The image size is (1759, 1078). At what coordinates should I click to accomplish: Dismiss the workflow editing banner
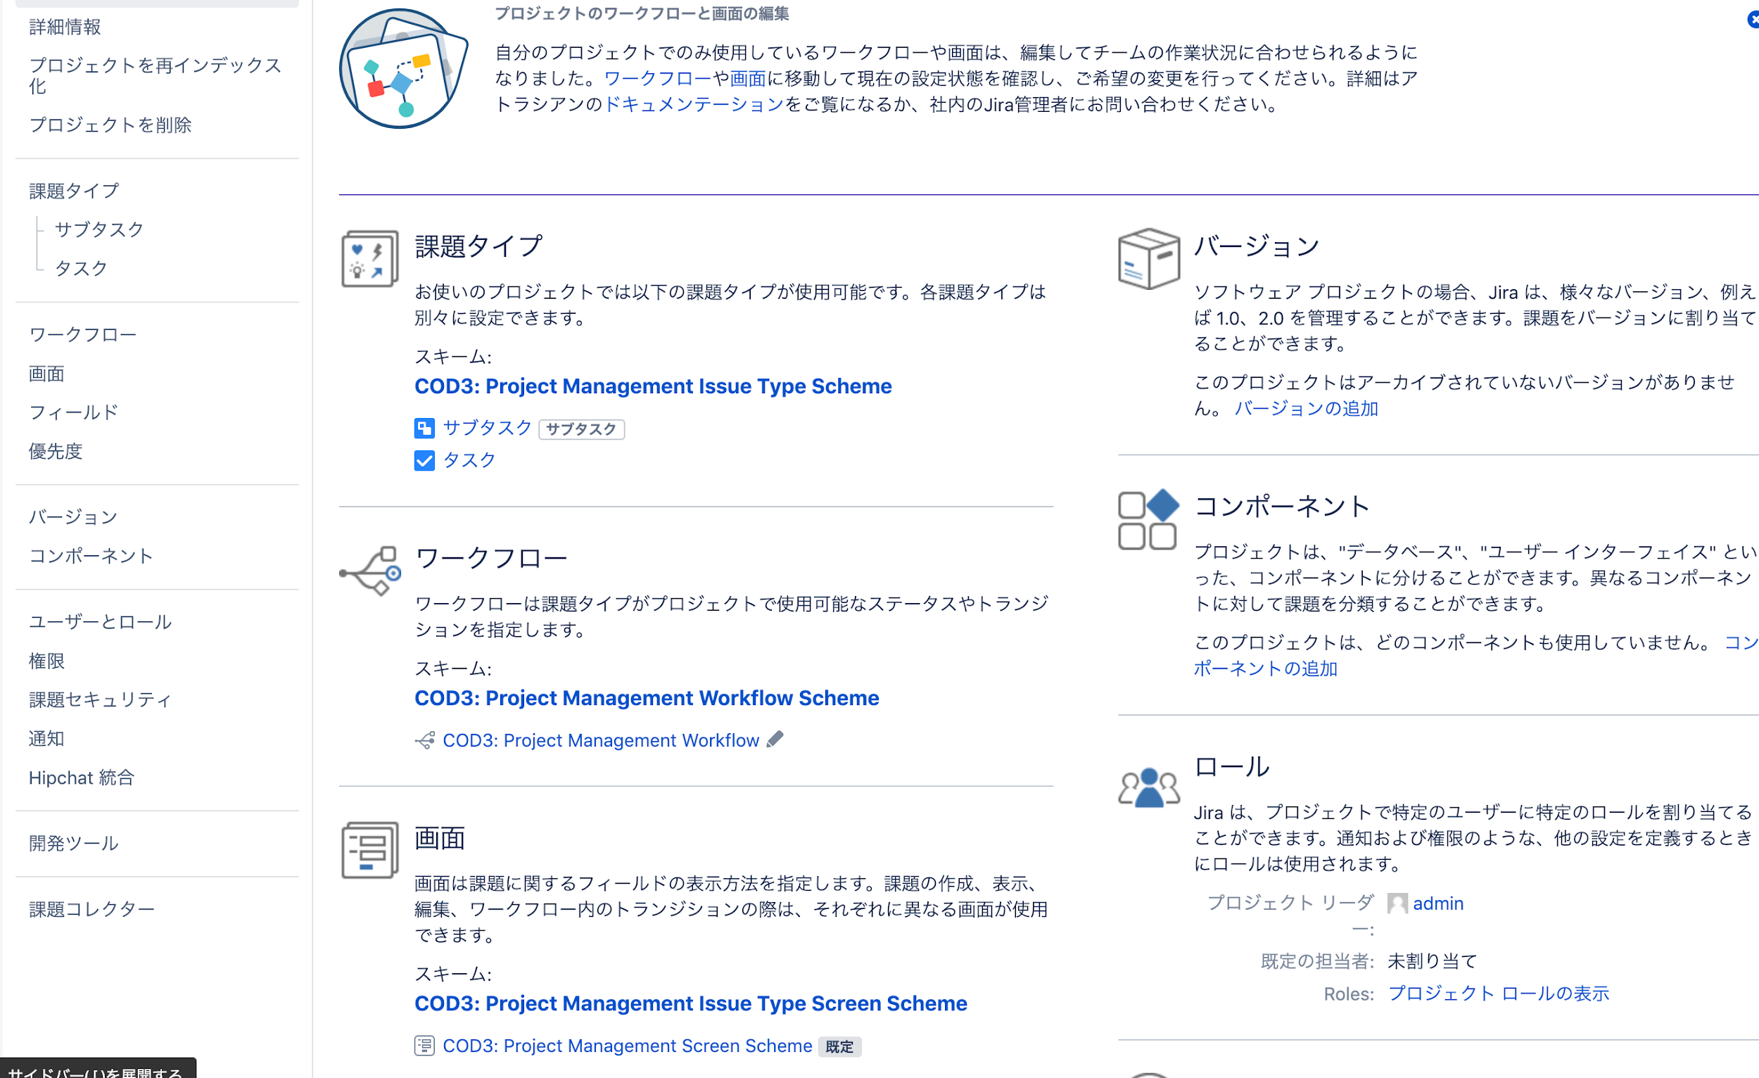tap(1753, 20)
